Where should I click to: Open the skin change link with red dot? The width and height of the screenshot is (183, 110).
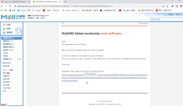[x=42, y=18]
